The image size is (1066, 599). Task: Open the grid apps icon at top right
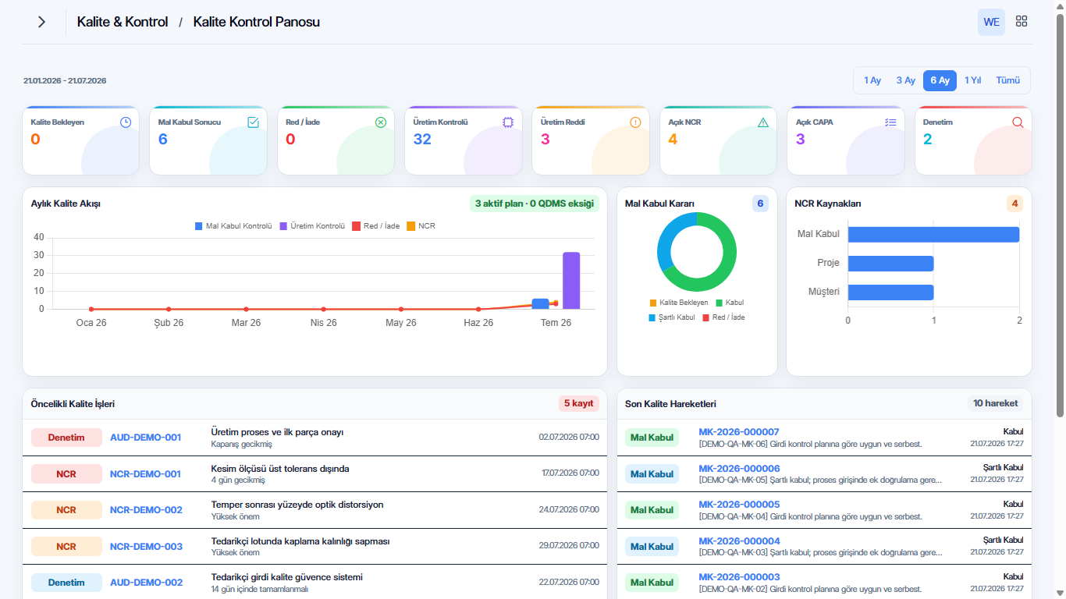(x=1021, y=22)
